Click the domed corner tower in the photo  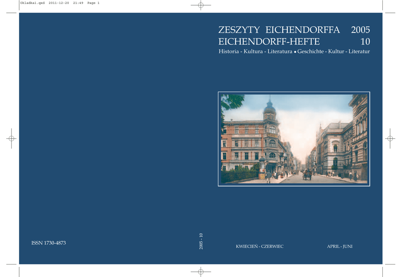click(270, 112)
